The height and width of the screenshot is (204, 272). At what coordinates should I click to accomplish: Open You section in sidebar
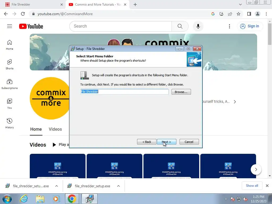[x=10, y=104]
